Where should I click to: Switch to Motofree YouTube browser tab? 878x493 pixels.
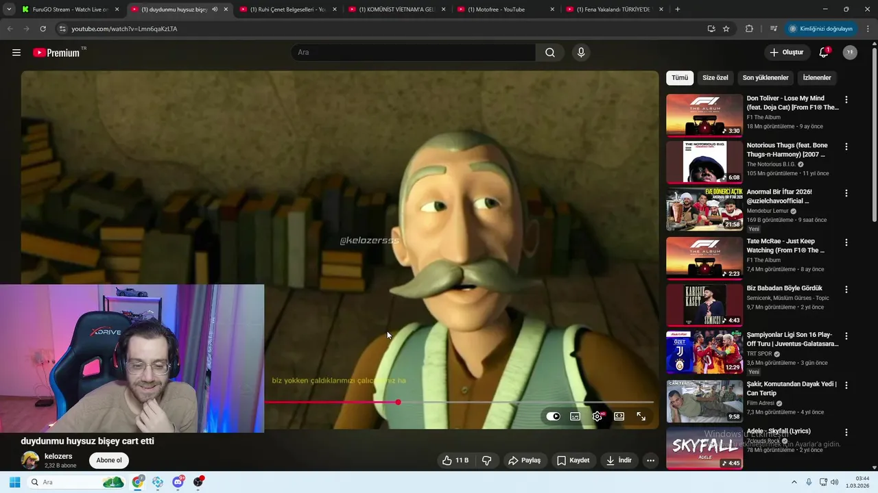506,10
